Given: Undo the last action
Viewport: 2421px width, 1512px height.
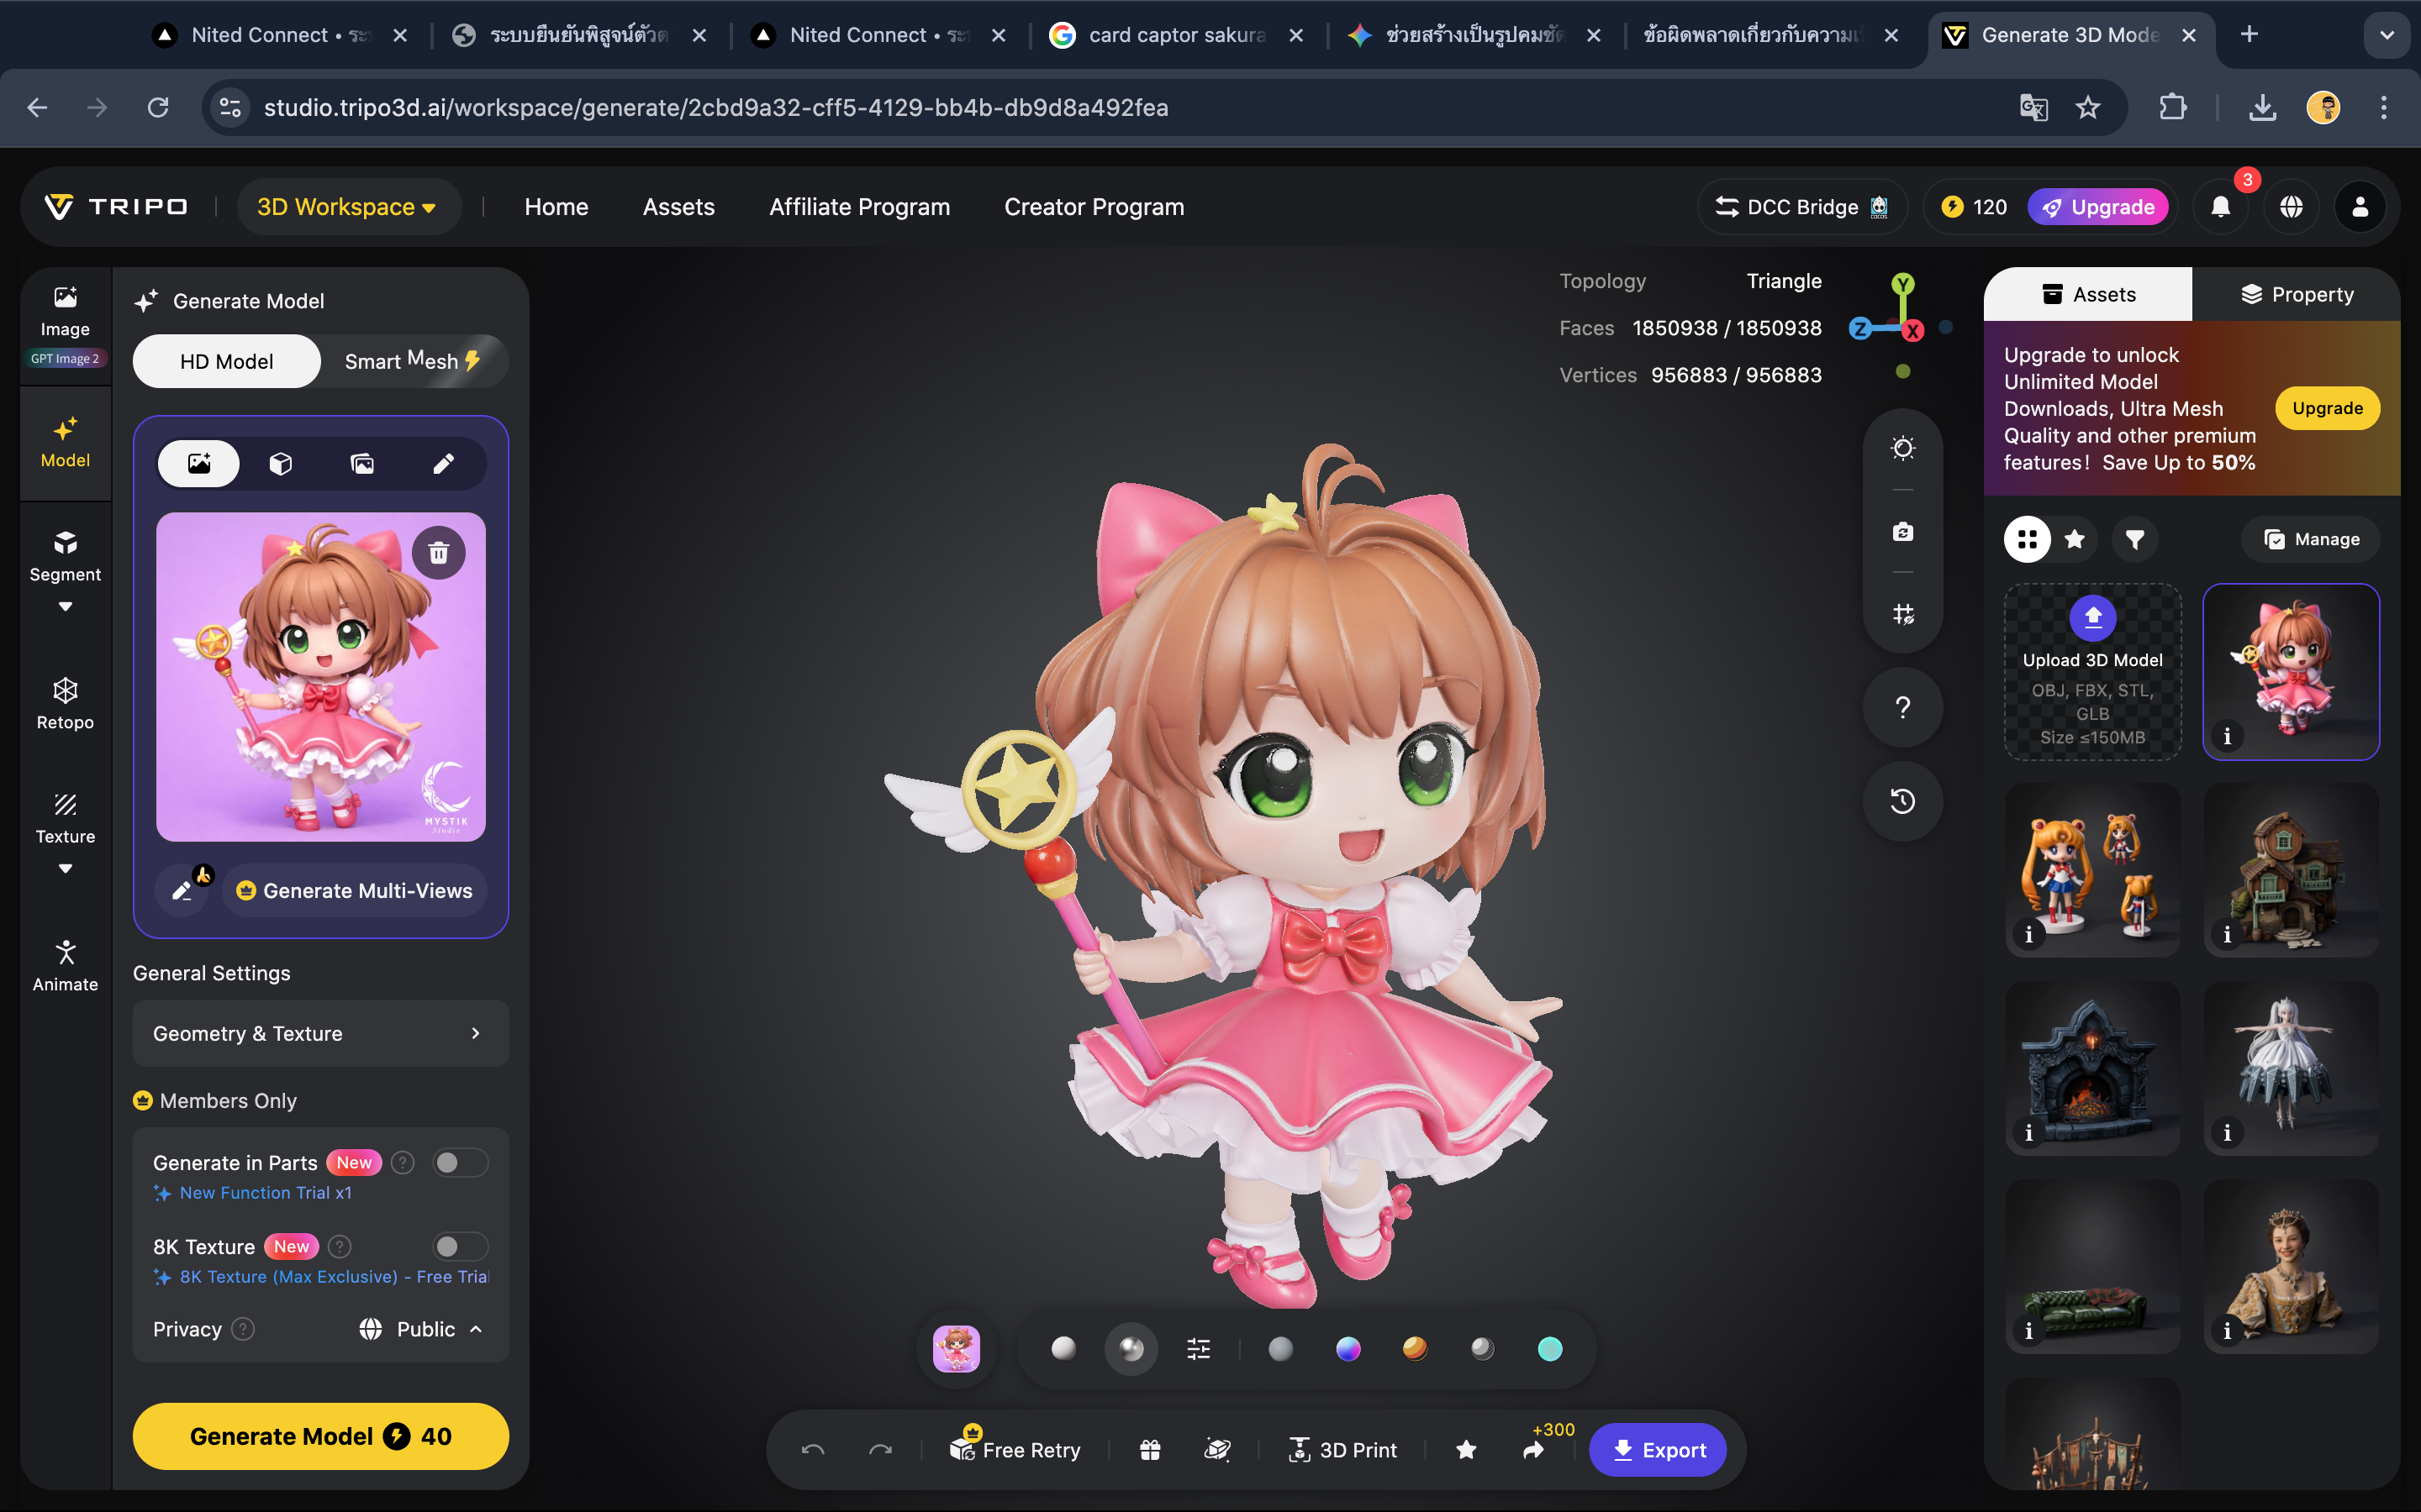Looking at the screenshot, I should click(x=812, y=1449).
